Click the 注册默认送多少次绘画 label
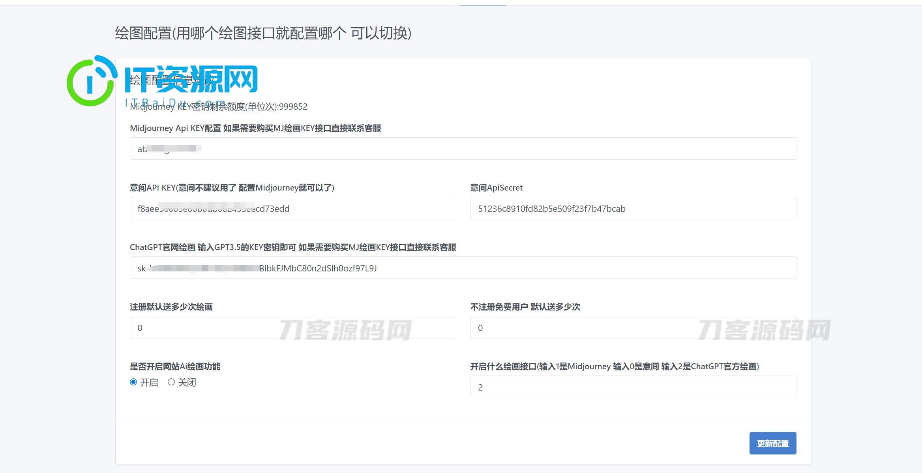This screenshot has width=922, height=473. pyautogui.click(x=171, y=307)
